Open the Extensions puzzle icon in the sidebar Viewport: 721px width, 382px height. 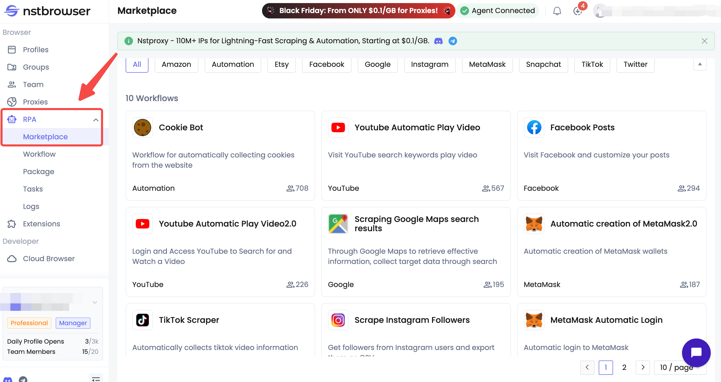click(x=12, y=224)
